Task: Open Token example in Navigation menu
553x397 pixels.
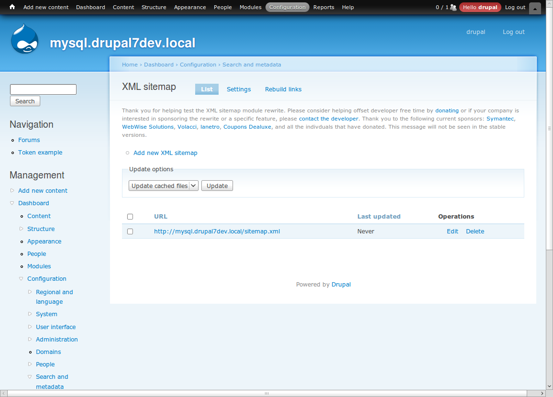Action: (x=40, y=152)
